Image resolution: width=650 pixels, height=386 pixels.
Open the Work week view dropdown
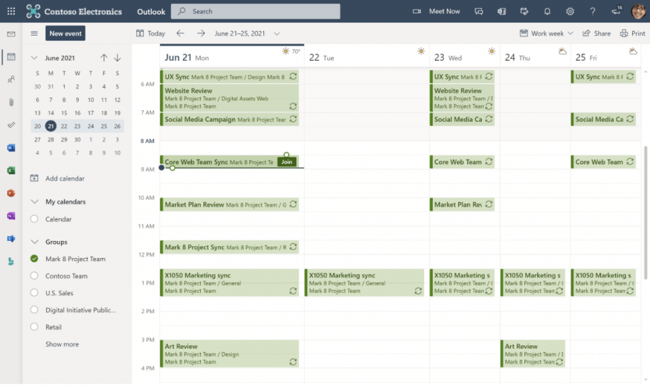[547, 33]
